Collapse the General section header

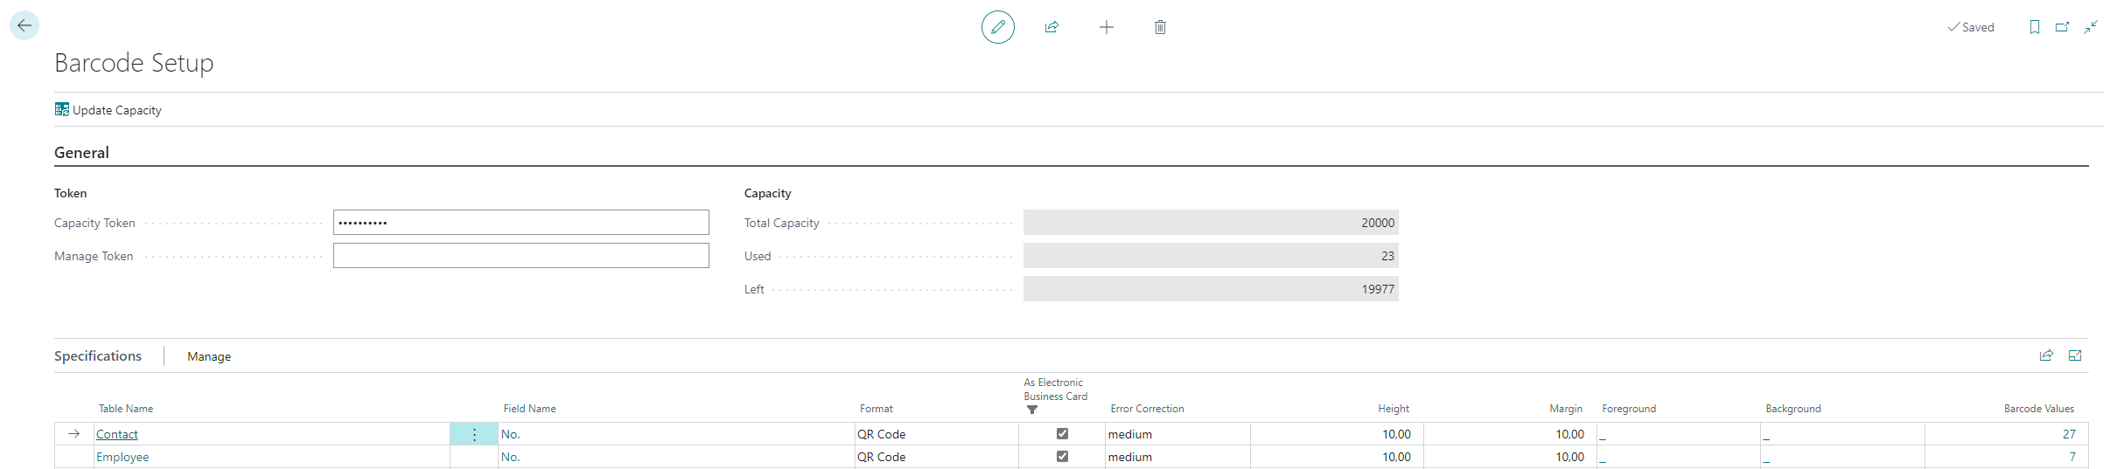click(x=81, y=153)
